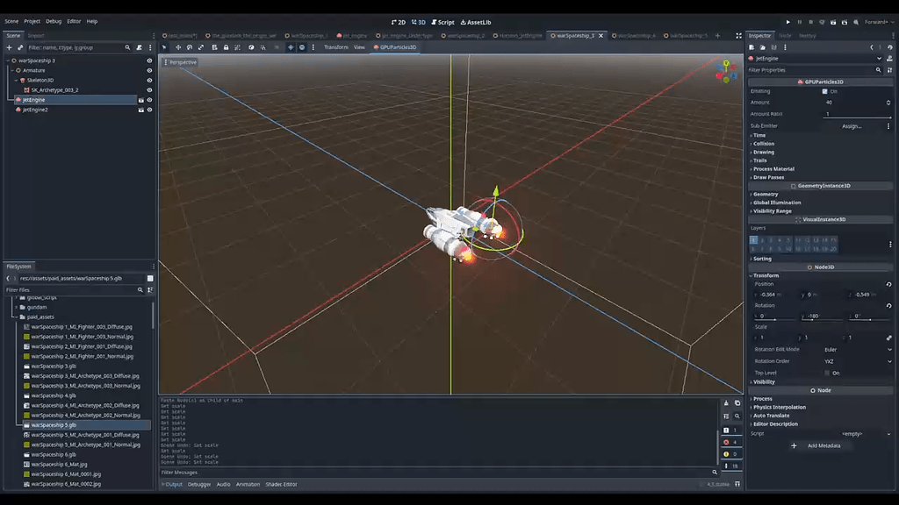Screen dimensions: 899x505
Task: Open the Scene menu
Action: click(11, 21)
